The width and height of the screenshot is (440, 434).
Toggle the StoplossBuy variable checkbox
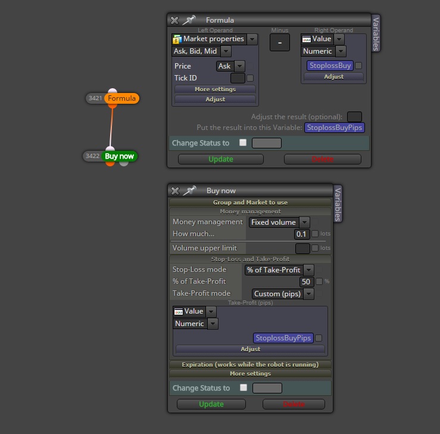coord(358,66)
